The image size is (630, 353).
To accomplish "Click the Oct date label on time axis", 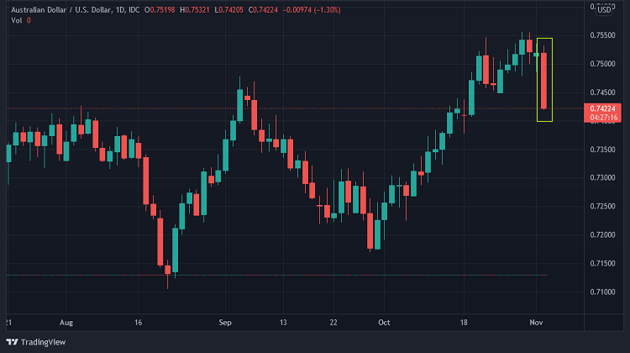I will (x=384, y=323).
